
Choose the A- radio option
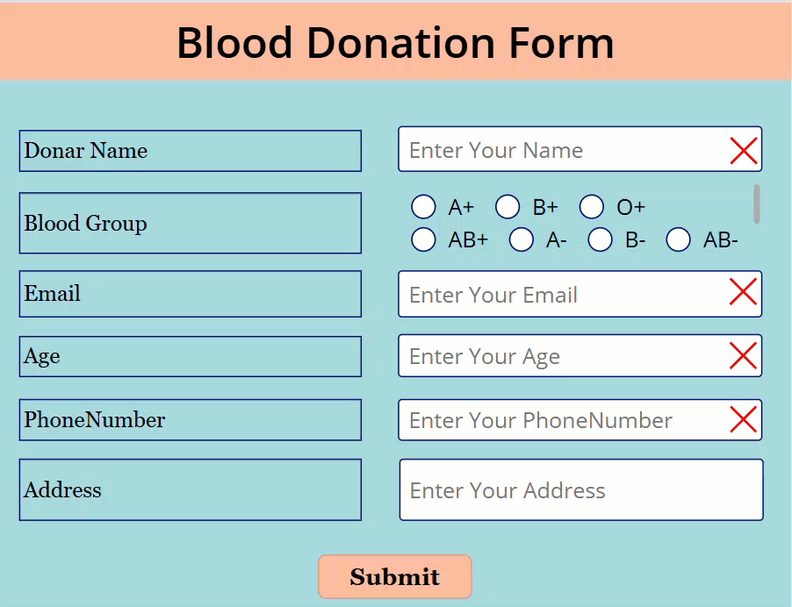point(522,239)
